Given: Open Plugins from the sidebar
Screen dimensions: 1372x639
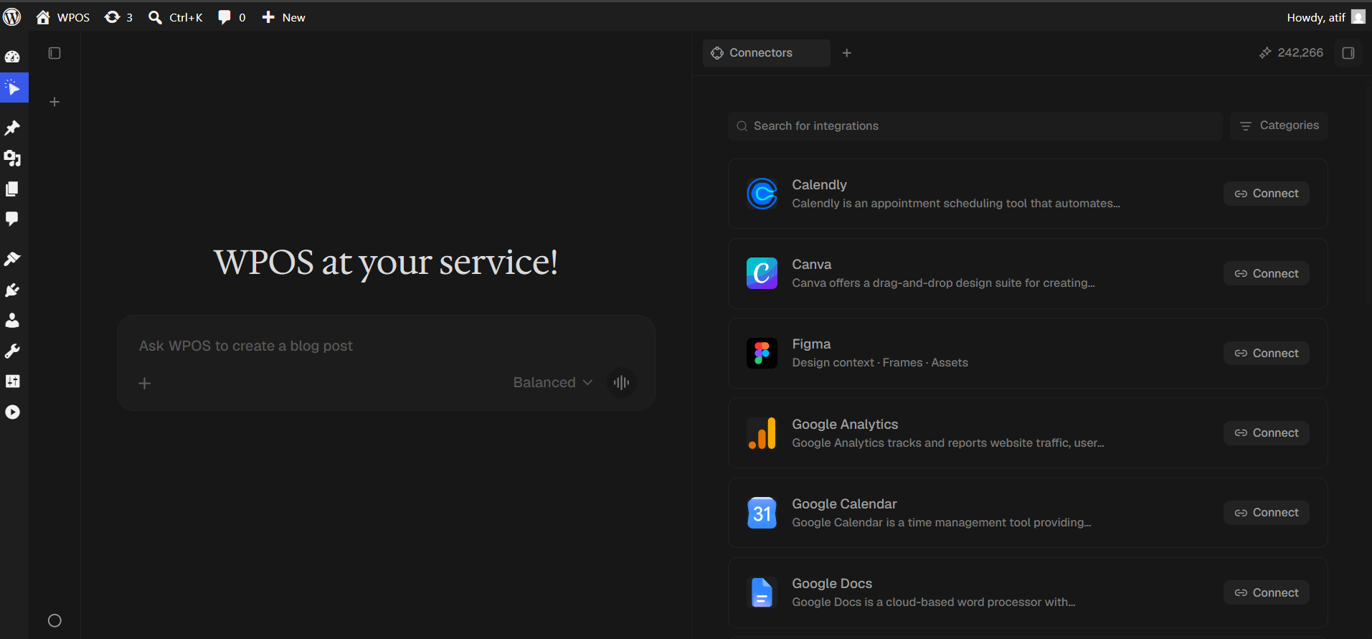Looking at the screenshot, I should click(12, 290).
